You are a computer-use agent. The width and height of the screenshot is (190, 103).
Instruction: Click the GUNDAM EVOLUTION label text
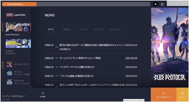coord(10,52)
